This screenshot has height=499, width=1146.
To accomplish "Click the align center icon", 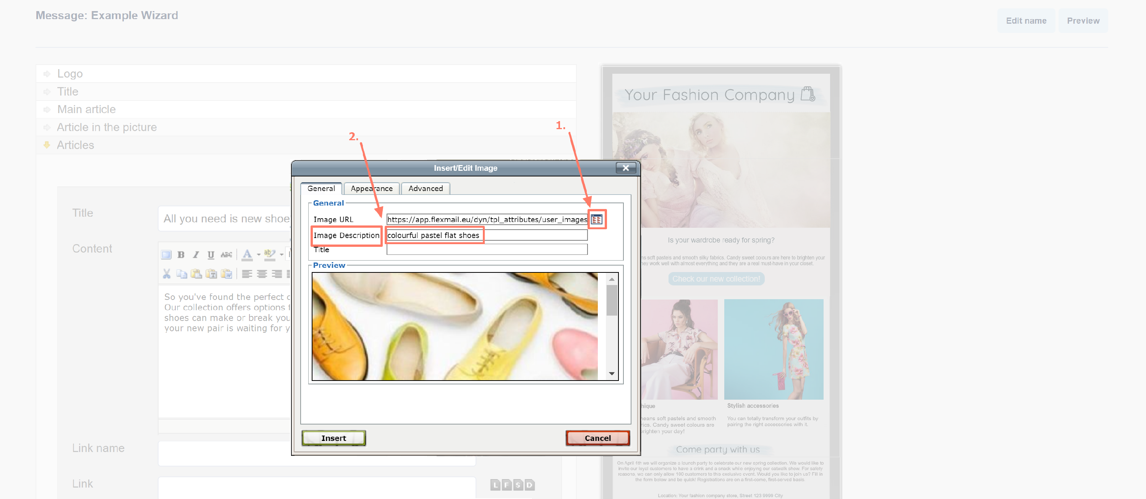I will (x=262, y=274).
